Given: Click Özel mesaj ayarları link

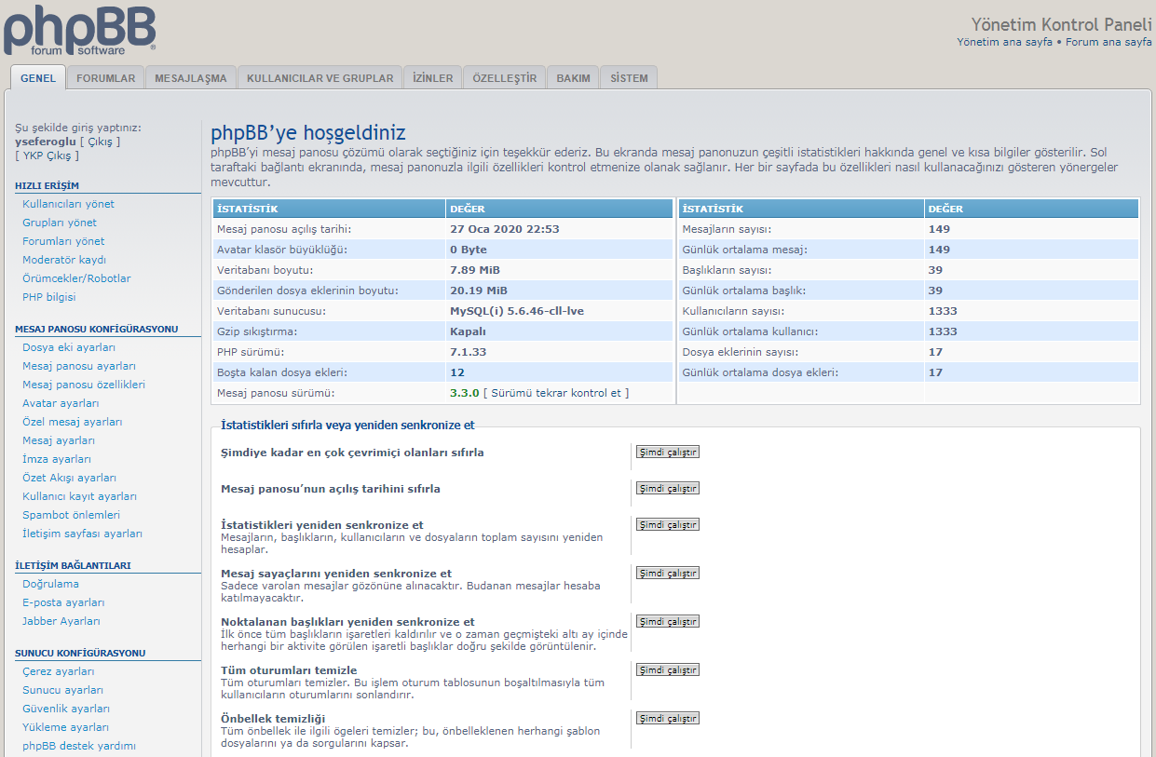Looking at the screenshot, I should point(73,422).
